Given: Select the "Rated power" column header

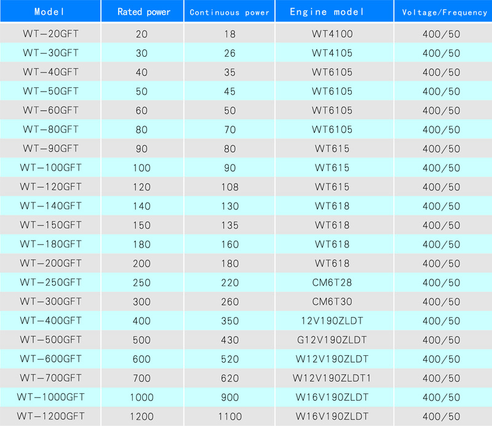Looking at the screenshot, I should 143,11.
